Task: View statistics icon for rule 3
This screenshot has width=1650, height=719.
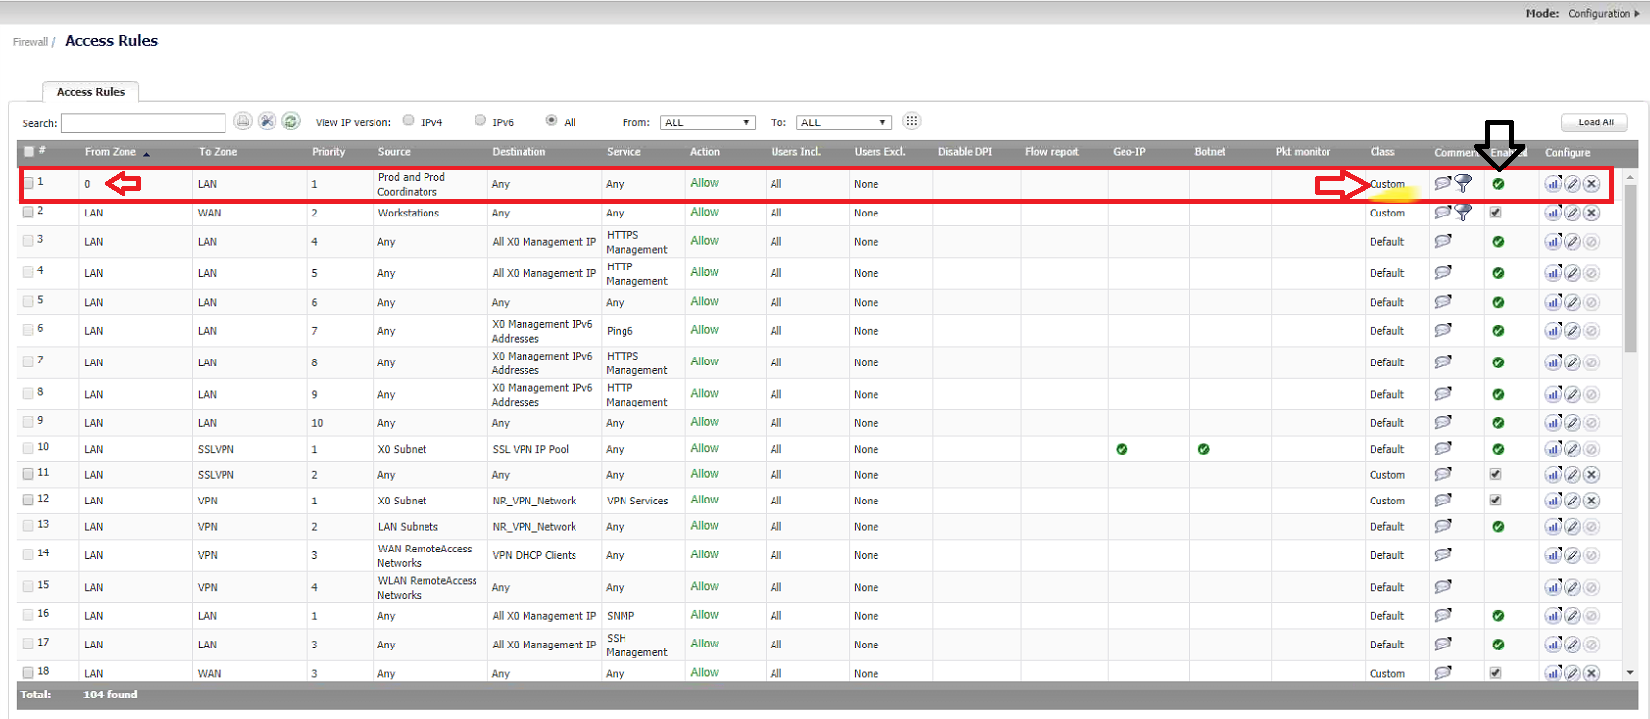Action: [x=1553, y=241]
